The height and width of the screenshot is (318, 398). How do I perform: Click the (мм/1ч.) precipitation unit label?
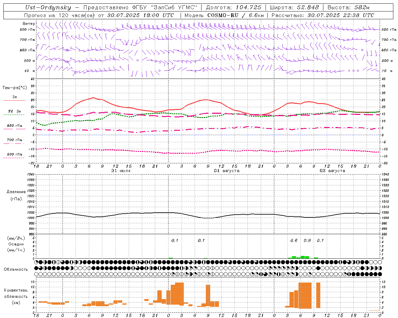click(x=16, y=250)
